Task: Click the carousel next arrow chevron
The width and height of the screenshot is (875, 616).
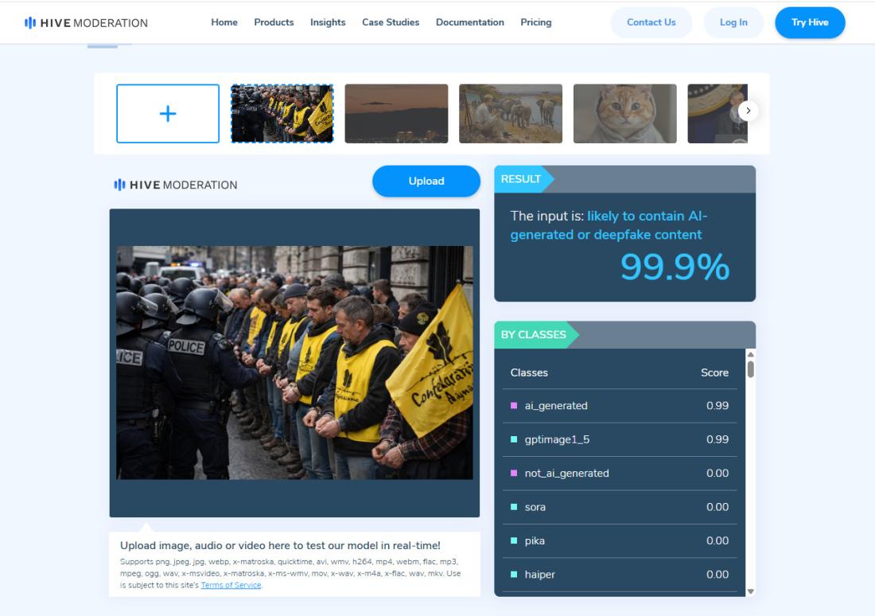Action: click(x=748, y=111)
